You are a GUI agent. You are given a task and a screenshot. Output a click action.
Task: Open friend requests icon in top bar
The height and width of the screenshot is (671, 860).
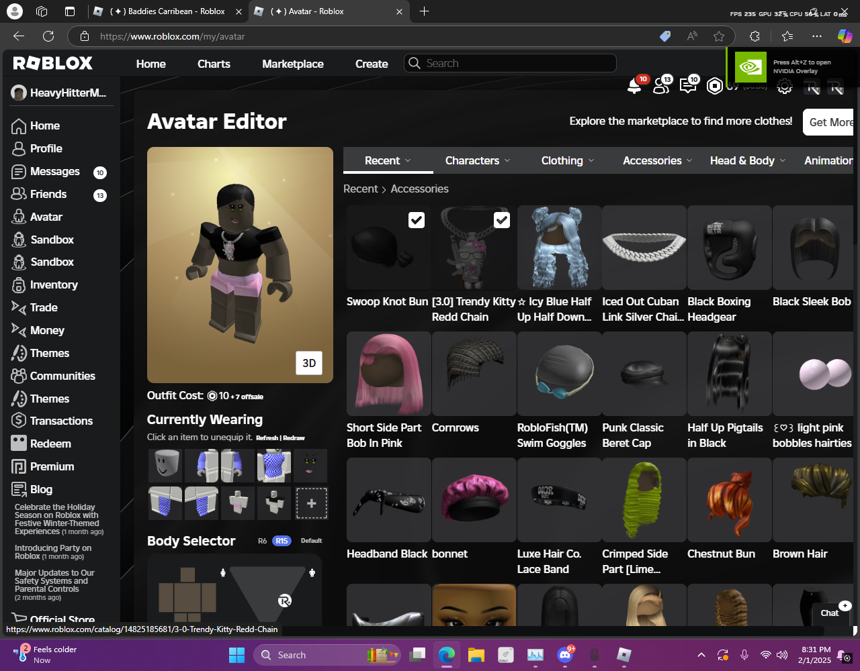(661, 86)
